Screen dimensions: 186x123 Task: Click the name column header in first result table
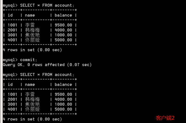(x=30, y=15)
